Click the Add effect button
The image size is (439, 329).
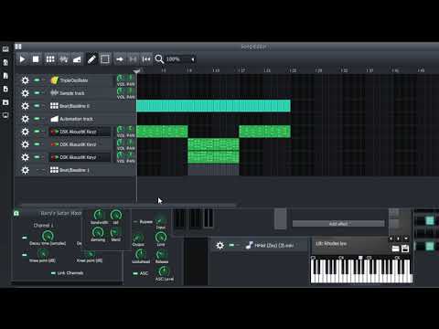(x=338, y=224)
